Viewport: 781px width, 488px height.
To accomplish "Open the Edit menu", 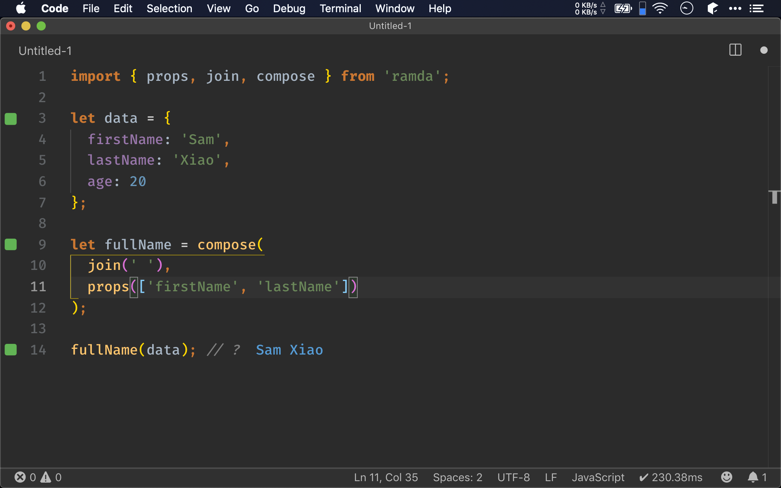I will (x=123, y=8).
